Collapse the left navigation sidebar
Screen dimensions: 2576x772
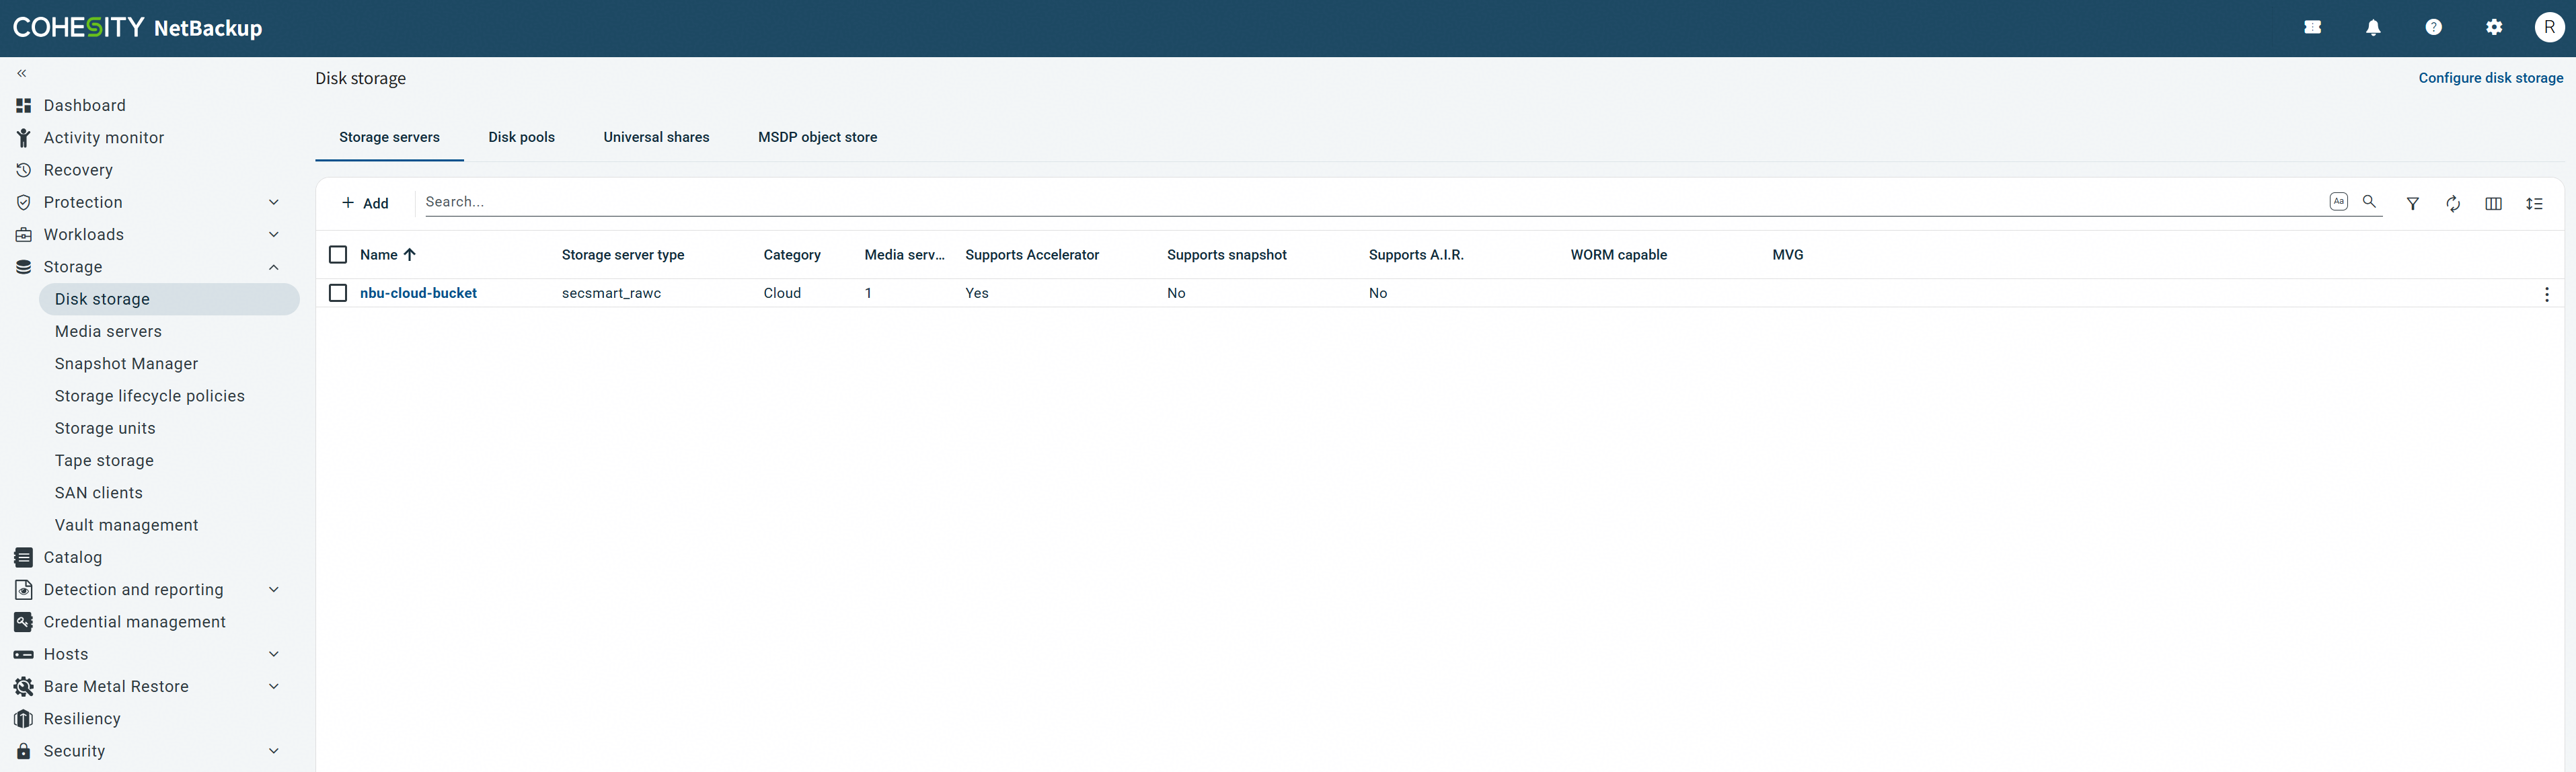tap(22, 73)
